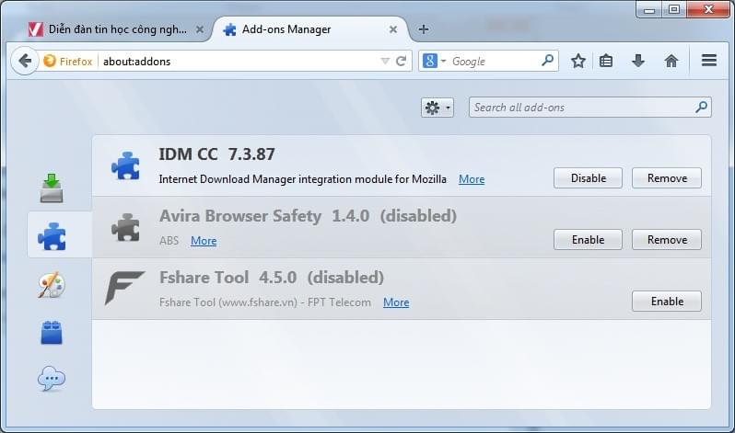Click the Fshare Tool F logo
This screenshot has width=735, height=433.
[x=124, y=288]
